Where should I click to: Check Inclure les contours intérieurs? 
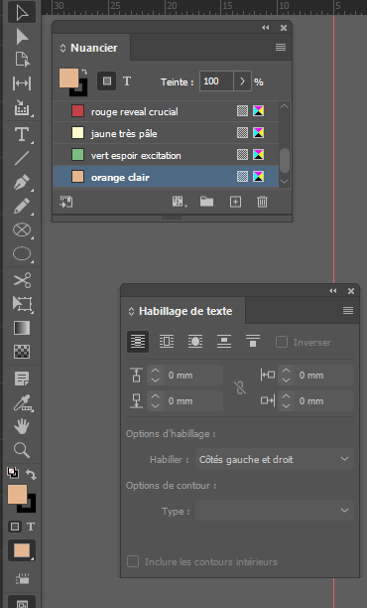[x=133, y=561]
